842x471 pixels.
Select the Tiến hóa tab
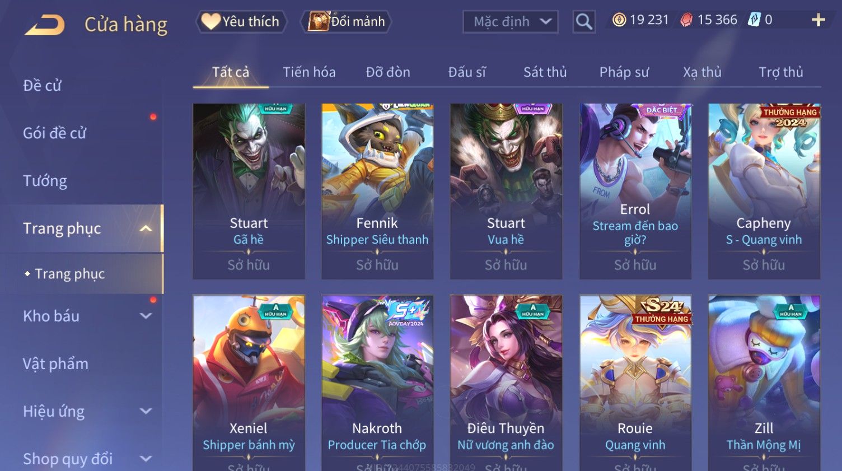309,72
